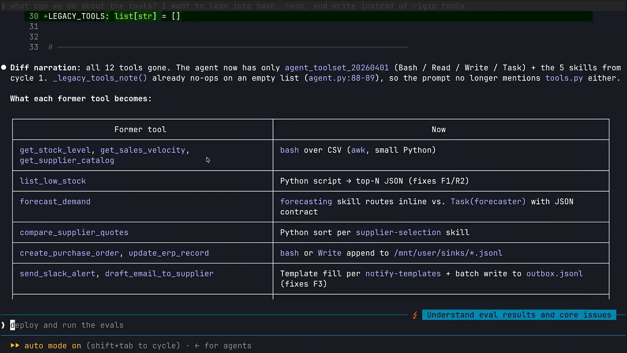This screenshot has width=627, height=353.
Task: Click the lightning bolt icon beside status label
Action: point(415,315)
